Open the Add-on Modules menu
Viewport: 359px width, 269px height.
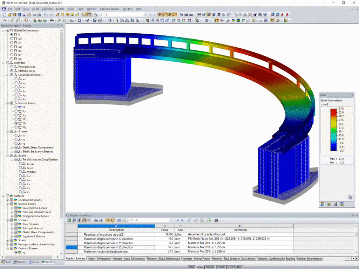point(109,9)
